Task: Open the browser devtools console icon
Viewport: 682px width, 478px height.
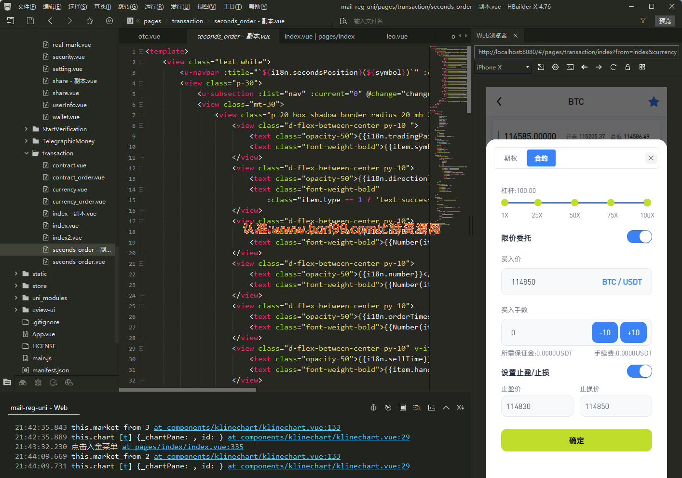Action: click(x=570, y=67)
